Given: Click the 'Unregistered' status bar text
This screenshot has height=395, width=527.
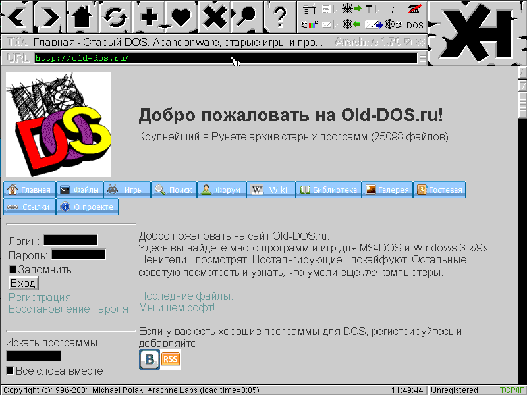Looking at the screenshot, I should [454, 390].
